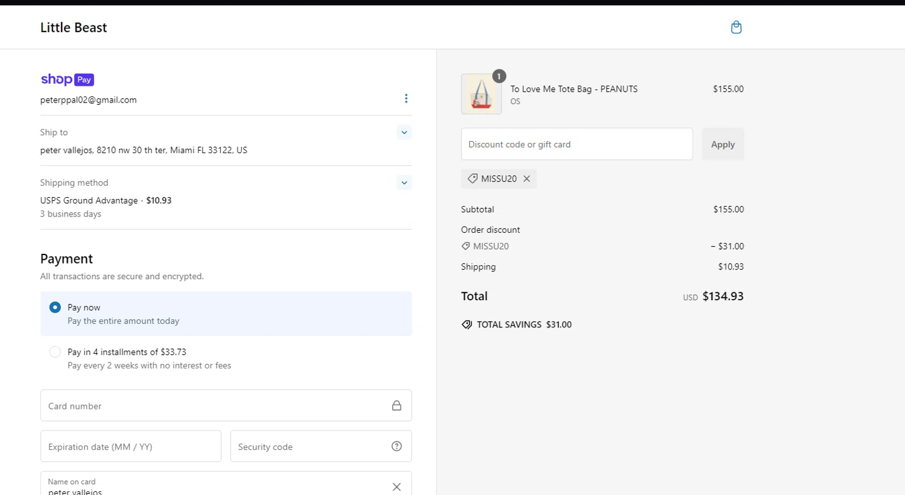
Task: Click the lock icon in Card number field
Action: point(396,406)
